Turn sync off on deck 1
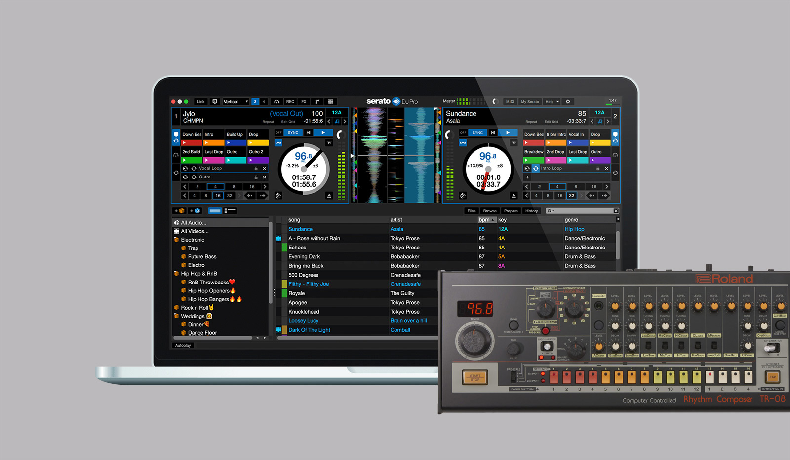The image size is (790, 460). point(278,133)
